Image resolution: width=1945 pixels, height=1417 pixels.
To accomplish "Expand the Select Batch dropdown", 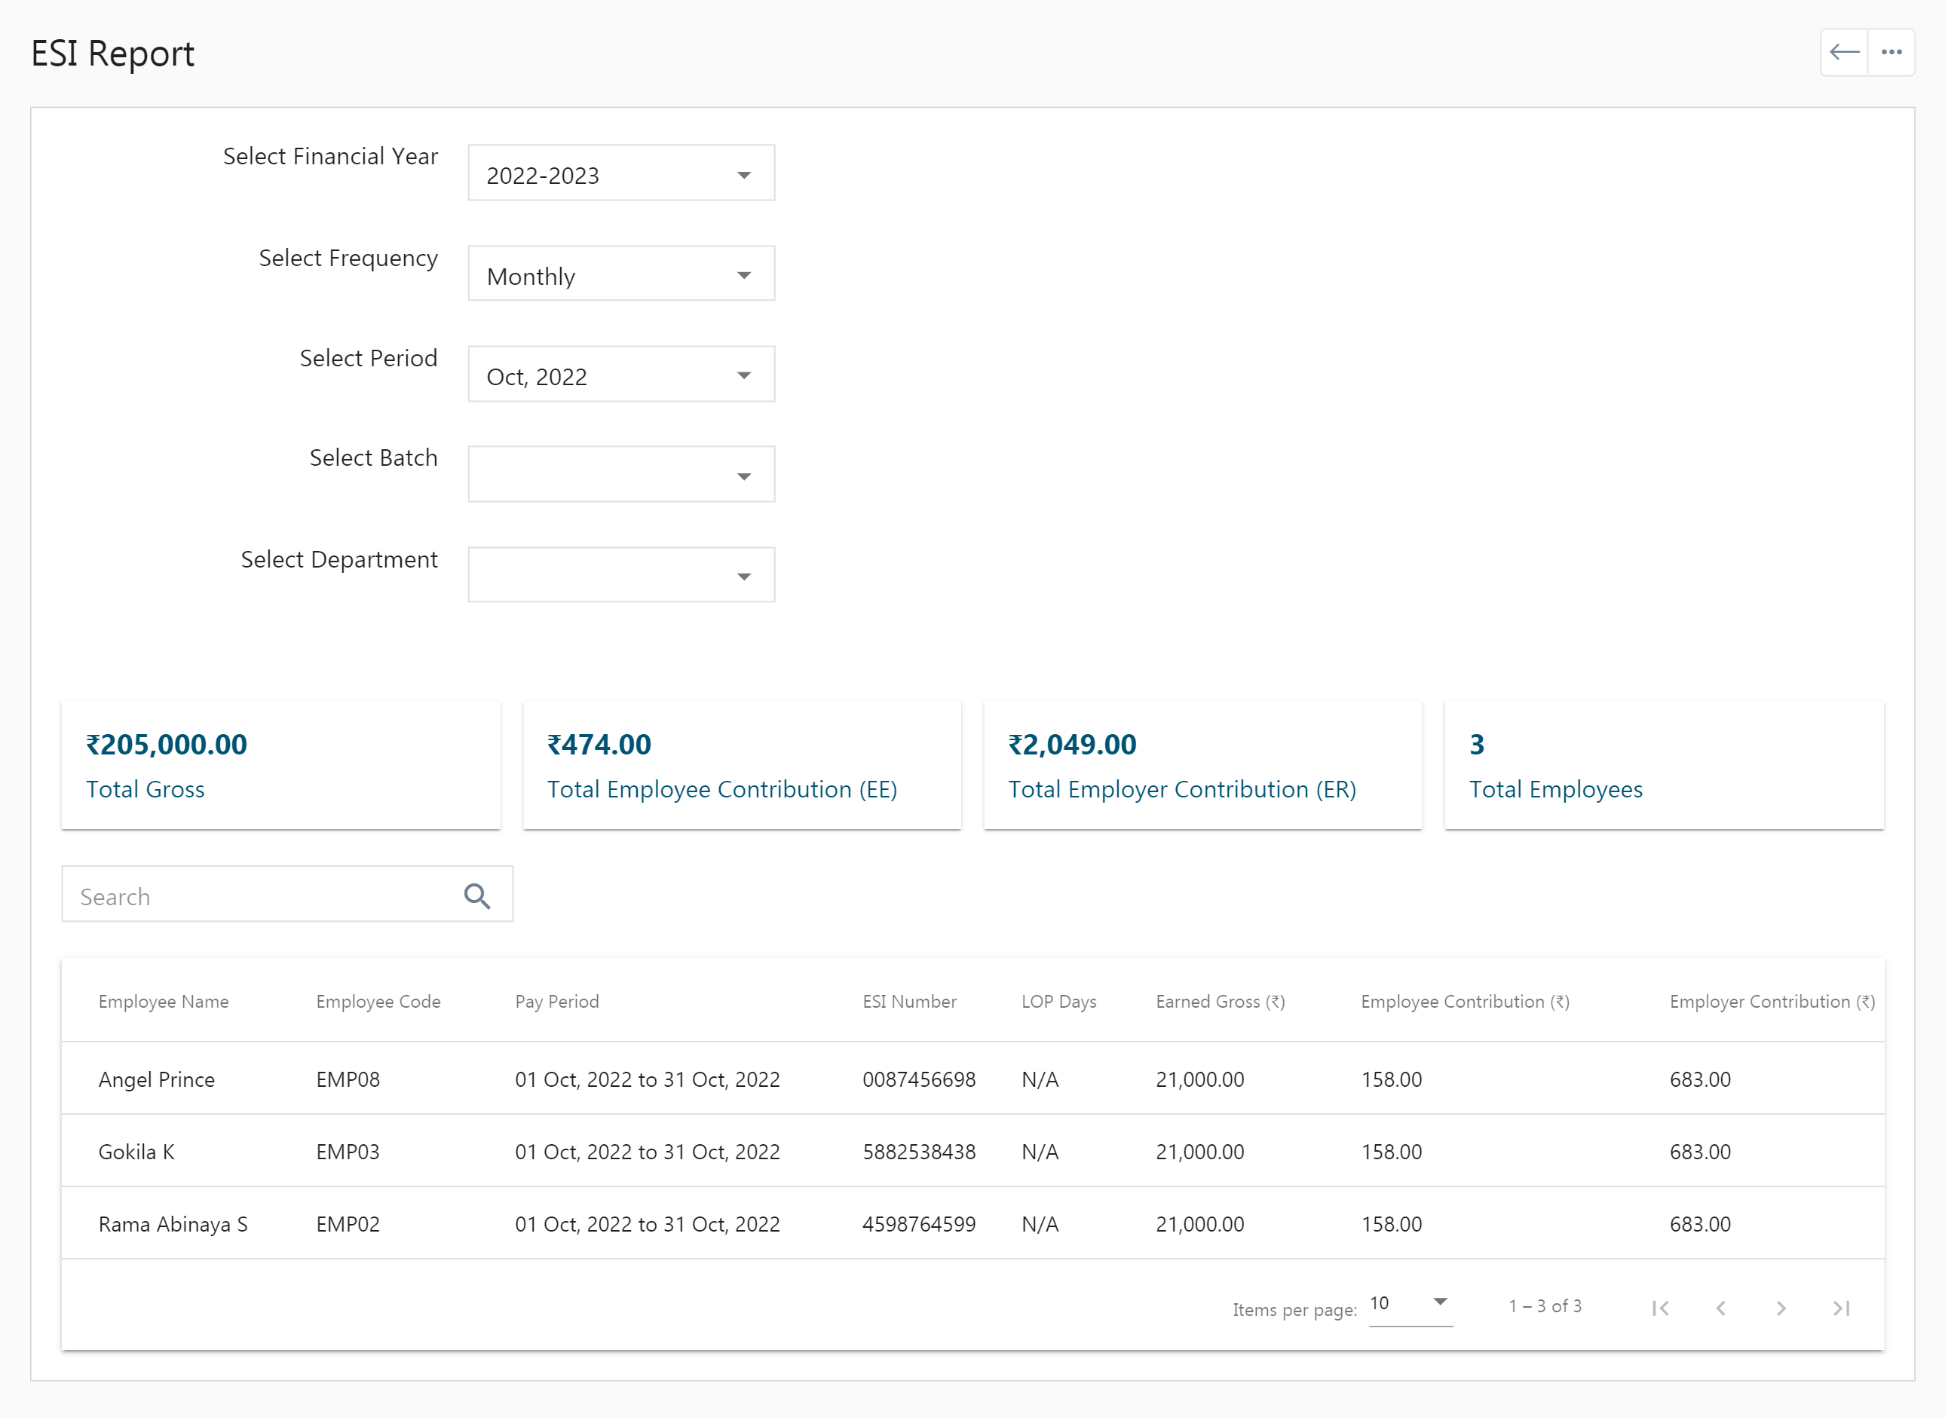I will coord(621,474).
